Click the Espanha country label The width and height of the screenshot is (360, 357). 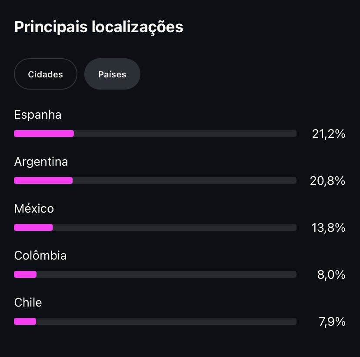tap(38, 114)
